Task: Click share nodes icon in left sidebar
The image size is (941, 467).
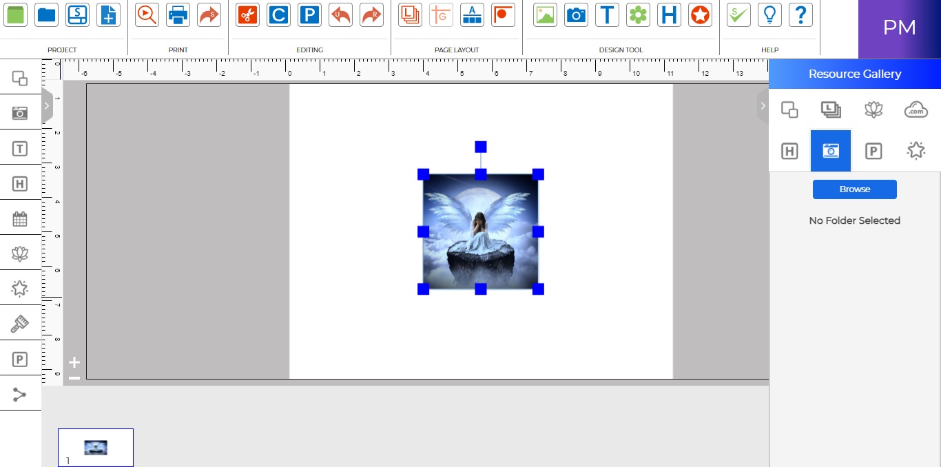Action: pyautogui.click(x=20, y=395)
